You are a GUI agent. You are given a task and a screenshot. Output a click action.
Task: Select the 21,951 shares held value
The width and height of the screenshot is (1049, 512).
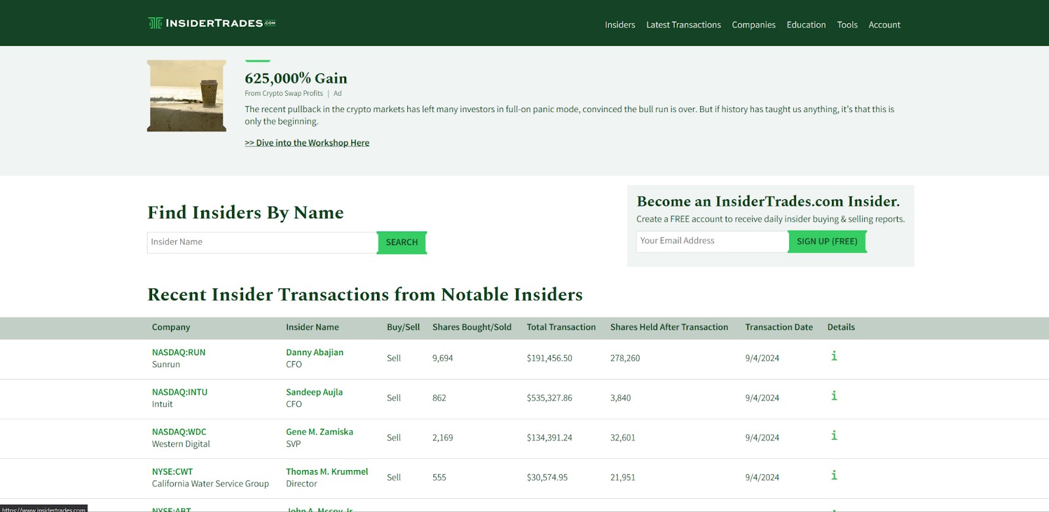623,478
